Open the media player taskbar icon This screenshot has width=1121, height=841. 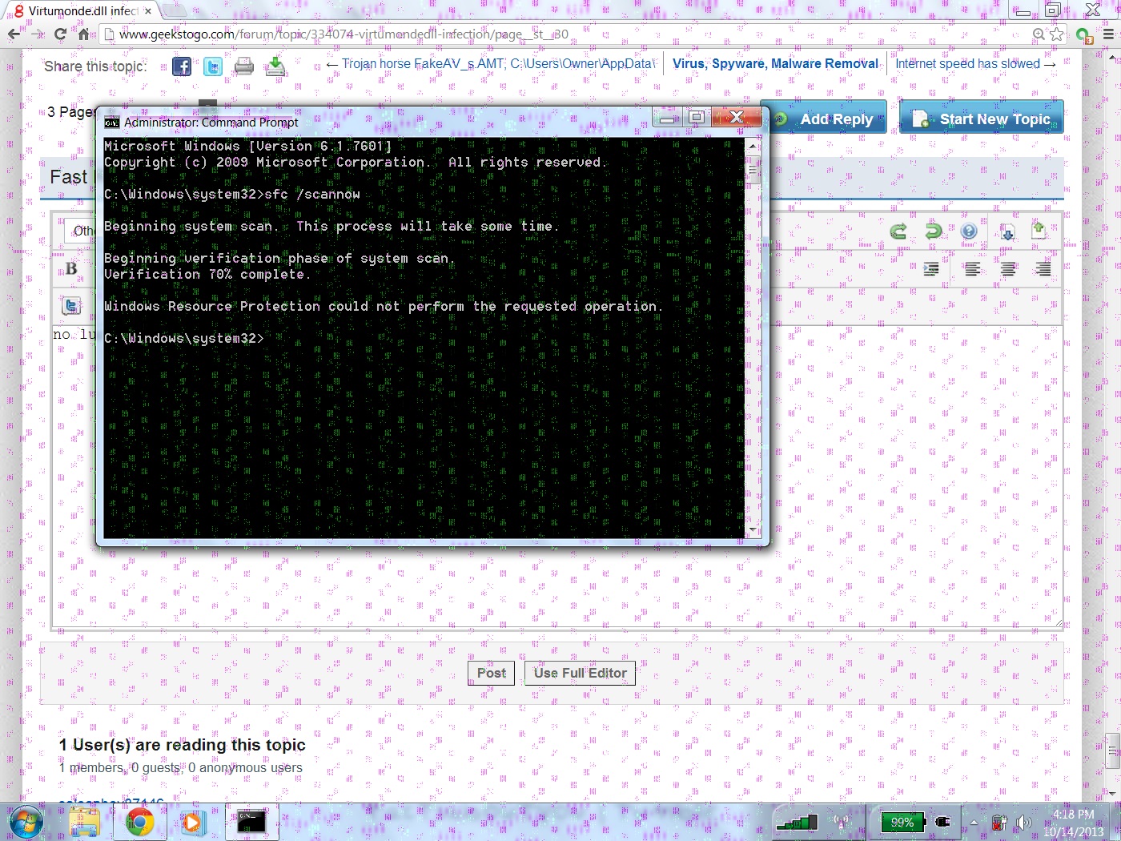point(193,823)
